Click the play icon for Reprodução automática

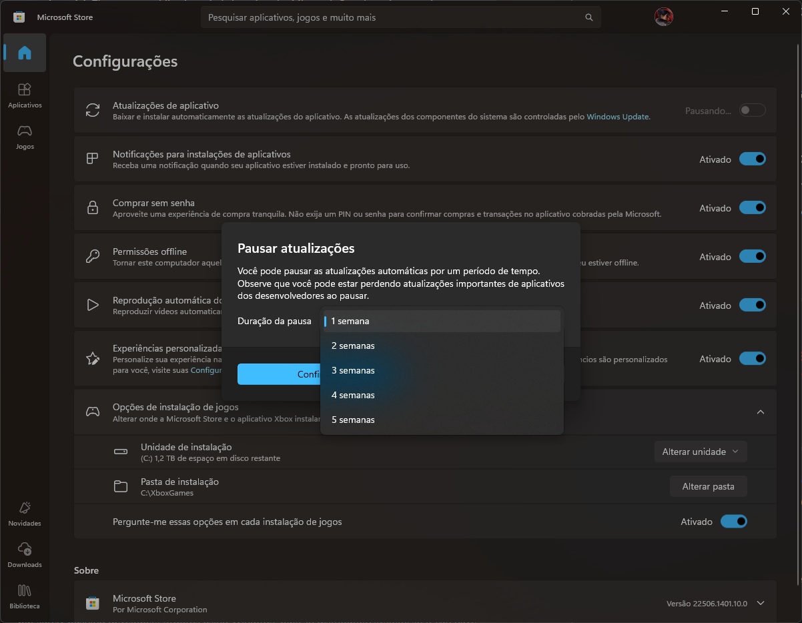(93, 305)
